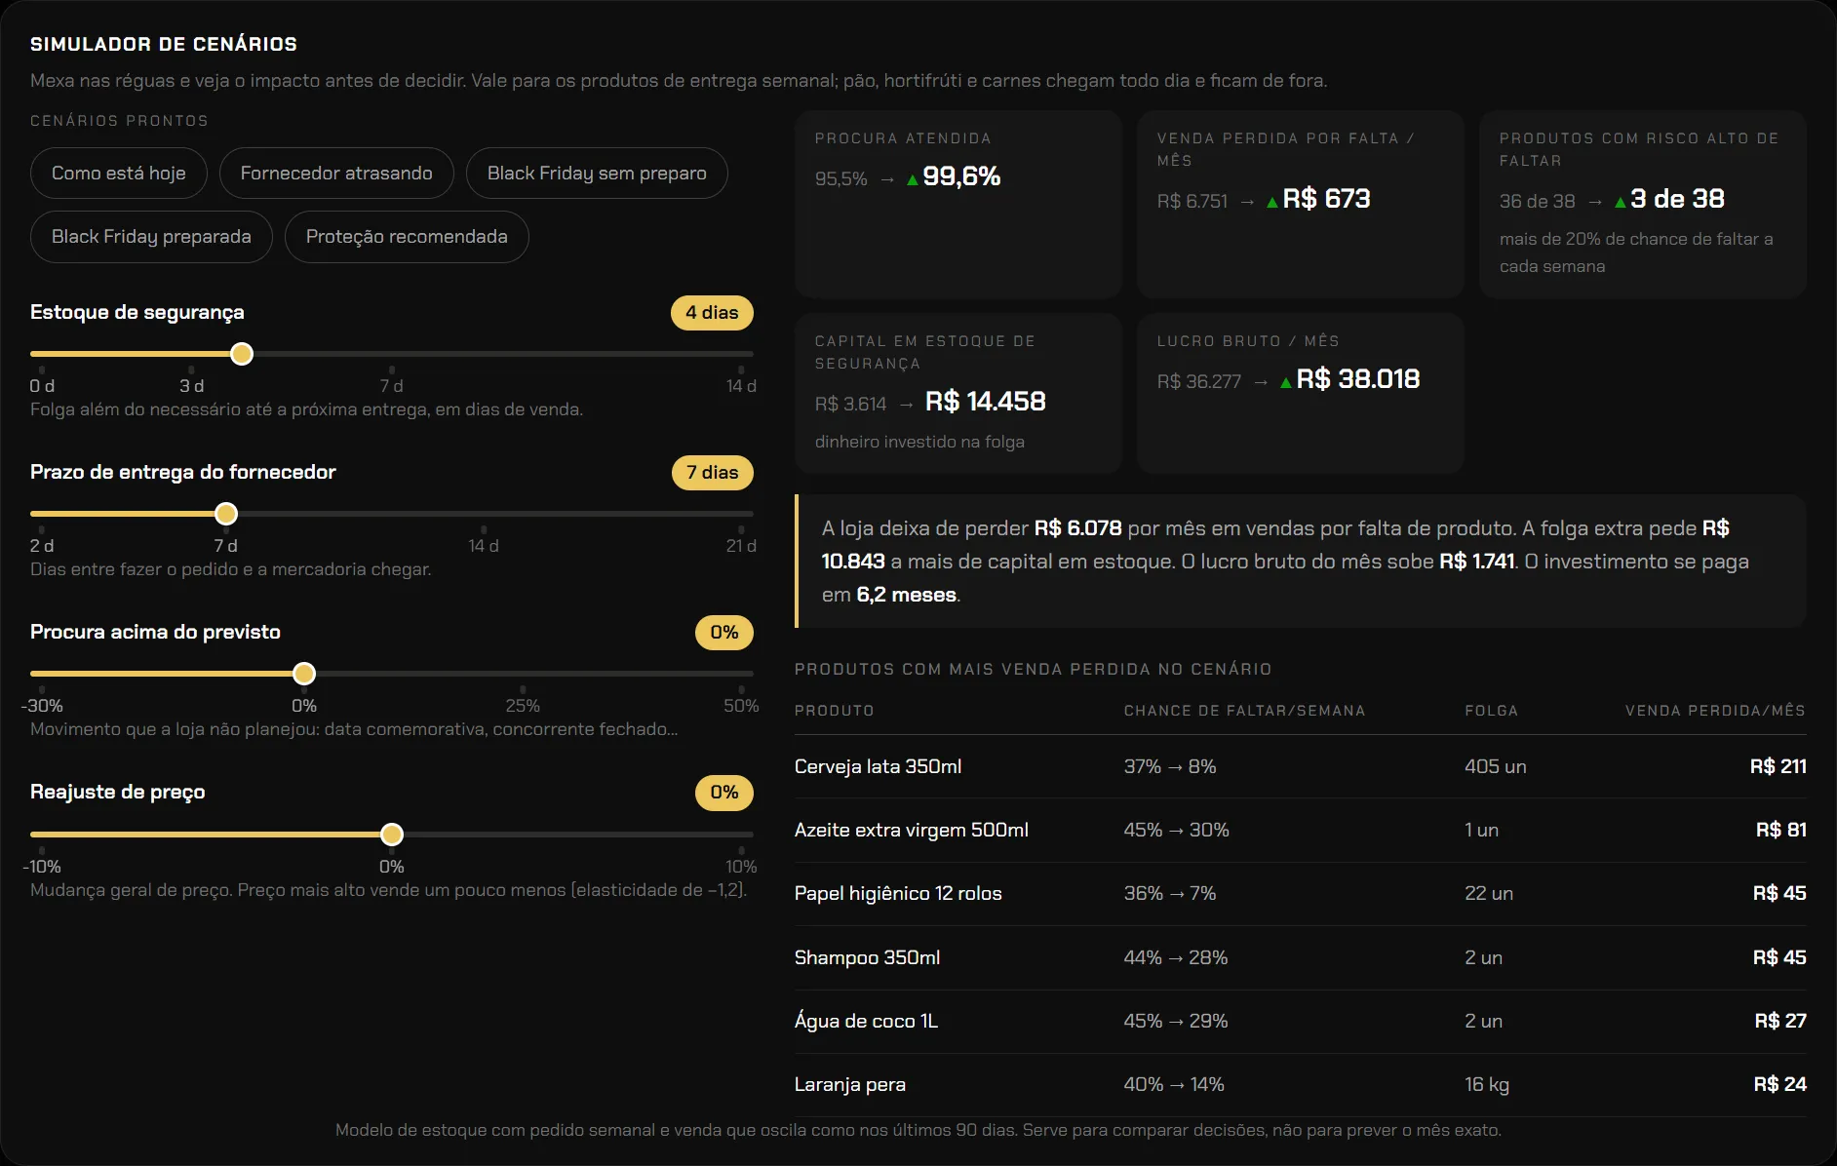Select the 'Papel higiênico 12 rolos' row
Viewport: 1837px width, 1166px height.
tap(1301, 894)
